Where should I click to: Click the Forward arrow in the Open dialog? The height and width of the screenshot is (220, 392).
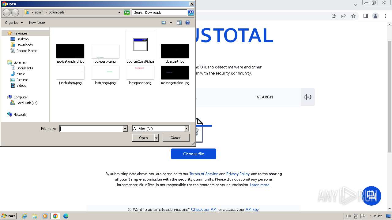pyautogui.click(x=15, y=13)
